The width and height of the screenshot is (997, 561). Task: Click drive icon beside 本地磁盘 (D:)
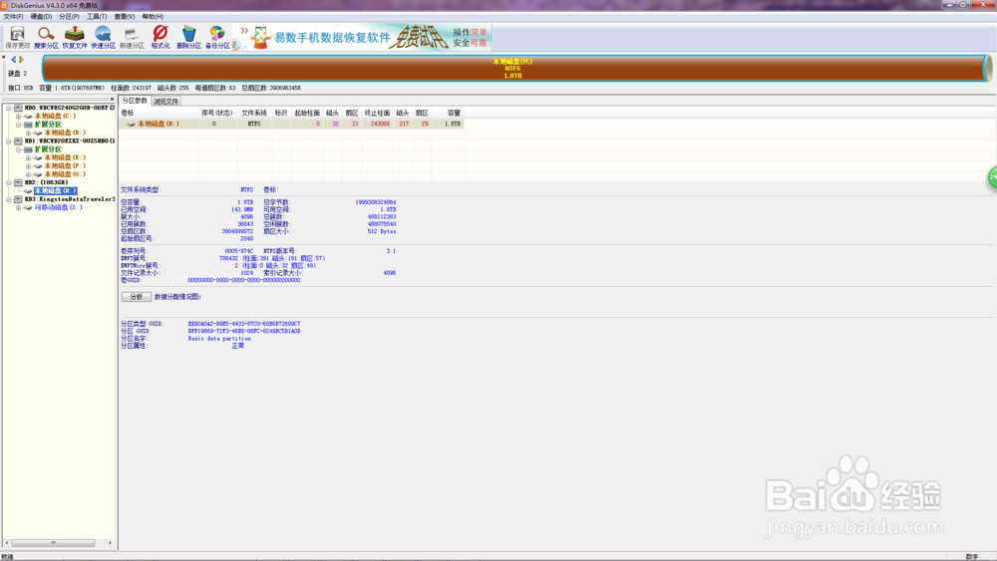coord(38,133)
